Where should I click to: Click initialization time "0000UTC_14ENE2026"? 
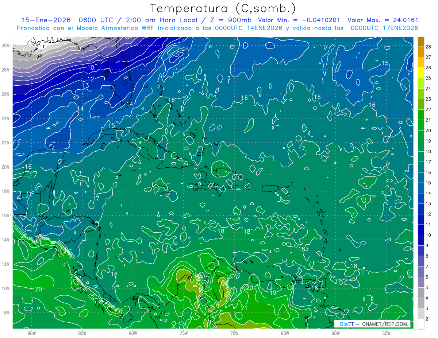[249, 28]
